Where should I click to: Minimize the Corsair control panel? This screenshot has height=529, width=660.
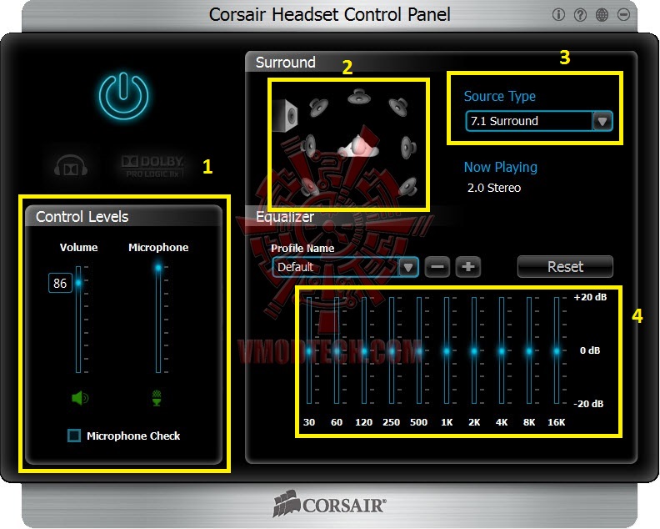[624, 15]
